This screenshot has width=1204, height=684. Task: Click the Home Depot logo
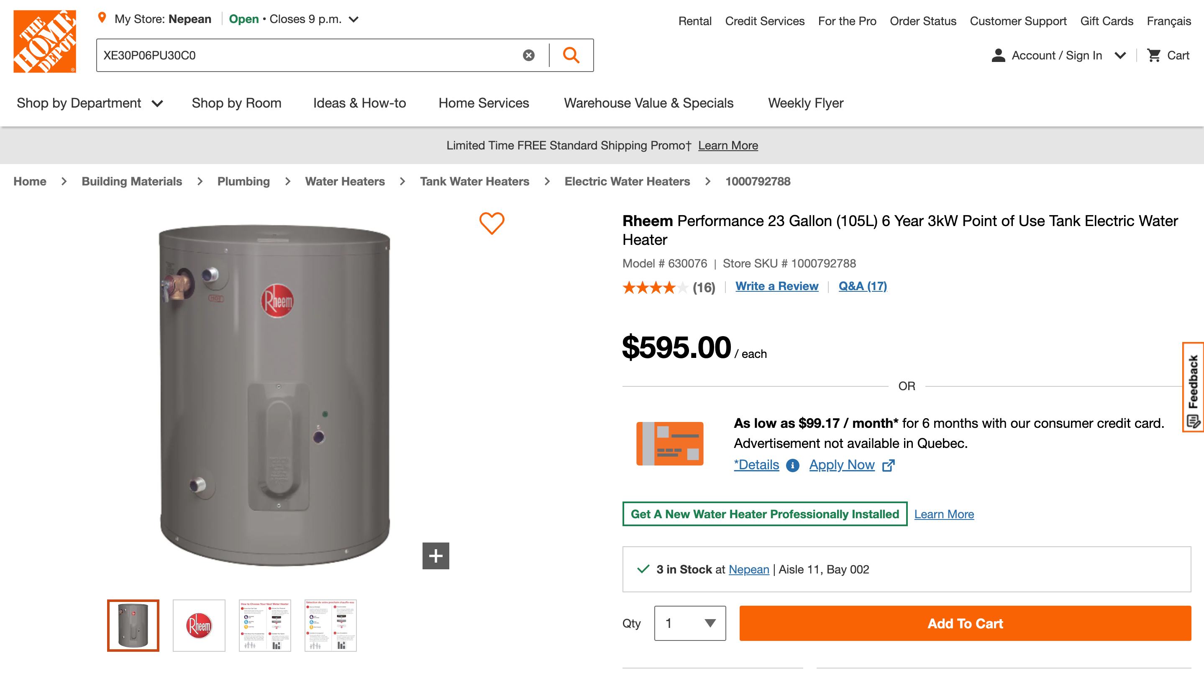[45, 41]
